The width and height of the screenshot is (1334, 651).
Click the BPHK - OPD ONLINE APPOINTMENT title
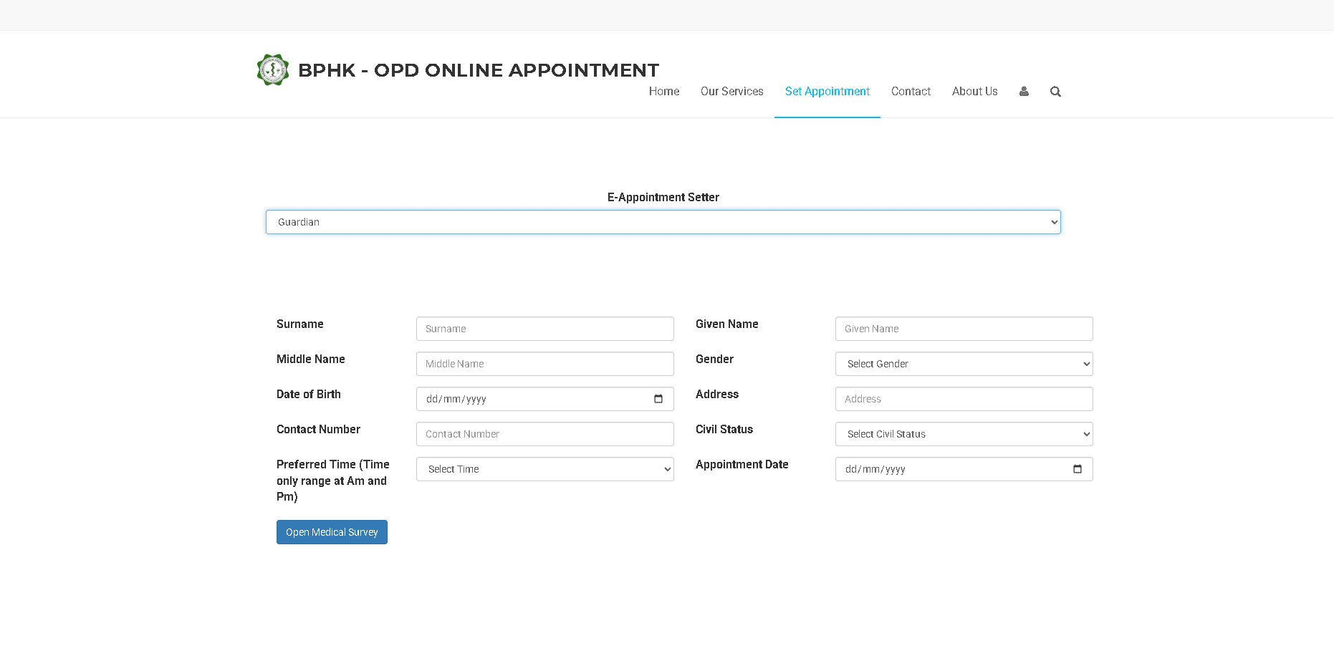pyautogui.click(x=479, y=70)
